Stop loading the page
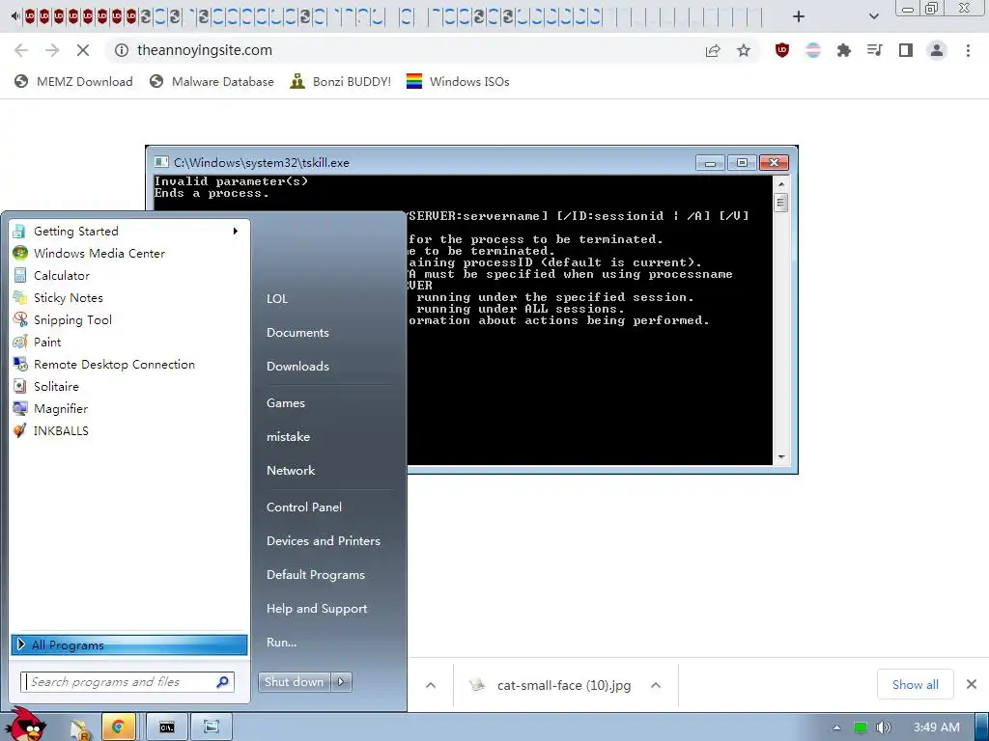The image size is (989, 741). pos(83,50)
